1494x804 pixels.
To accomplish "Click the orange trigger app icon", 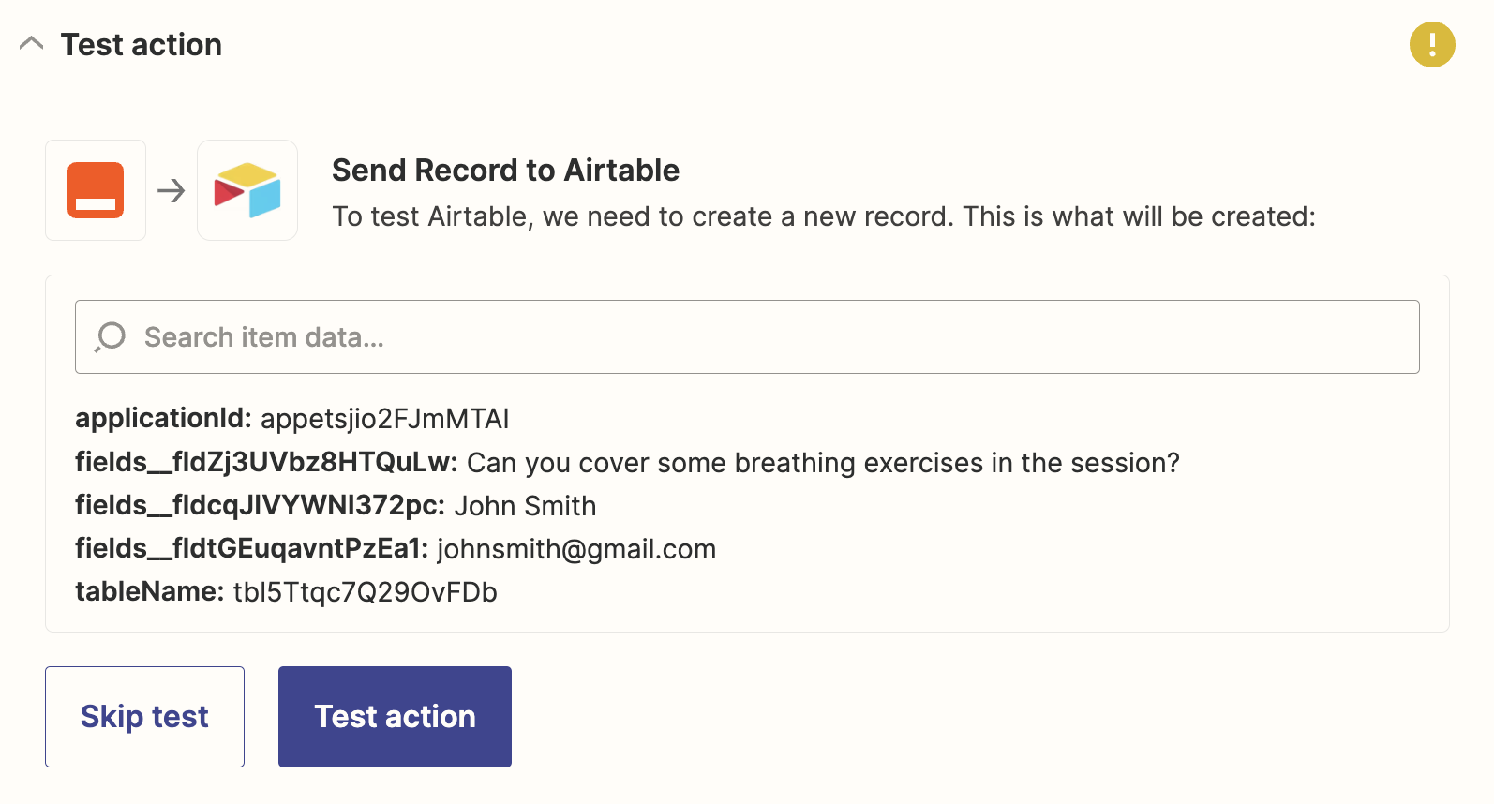I will pos(96,190).
